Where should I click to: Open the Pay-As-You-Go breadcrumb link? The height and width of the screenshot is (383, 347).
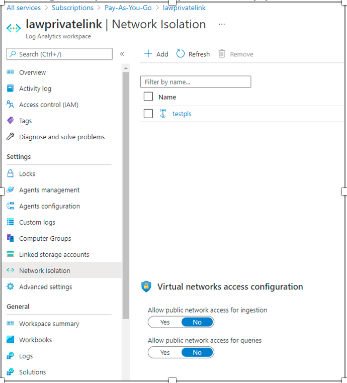(x=128, y=8)
